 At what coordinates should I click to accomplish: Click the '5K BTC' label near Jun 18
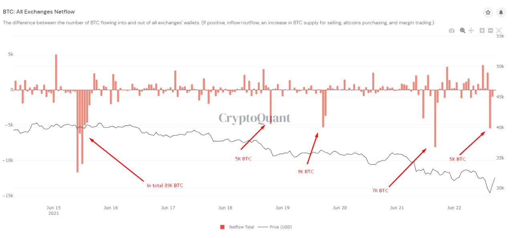click(243, 159)
